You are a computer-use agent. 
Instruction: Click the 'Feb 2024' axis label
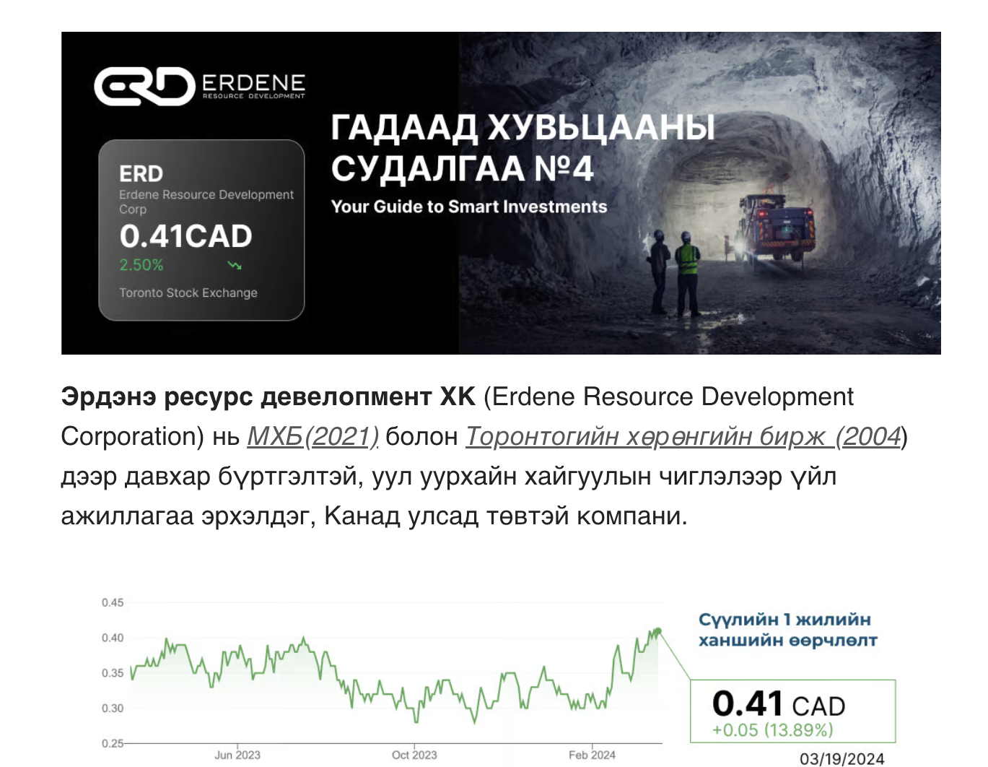(x=592, y=755)
